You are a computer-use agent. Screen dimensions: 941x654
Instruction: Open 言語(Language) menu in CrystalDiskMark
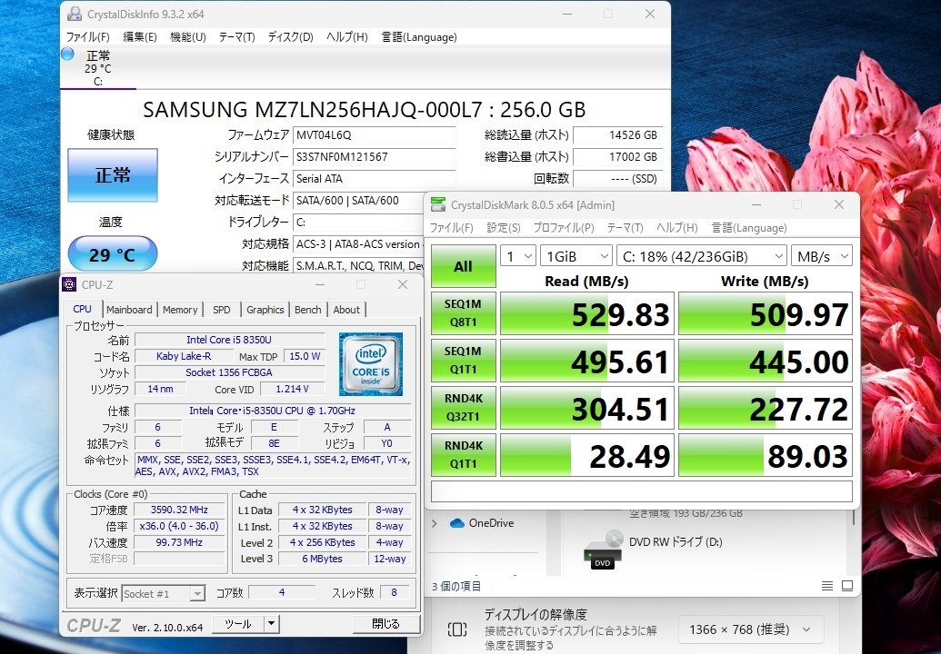749,228
